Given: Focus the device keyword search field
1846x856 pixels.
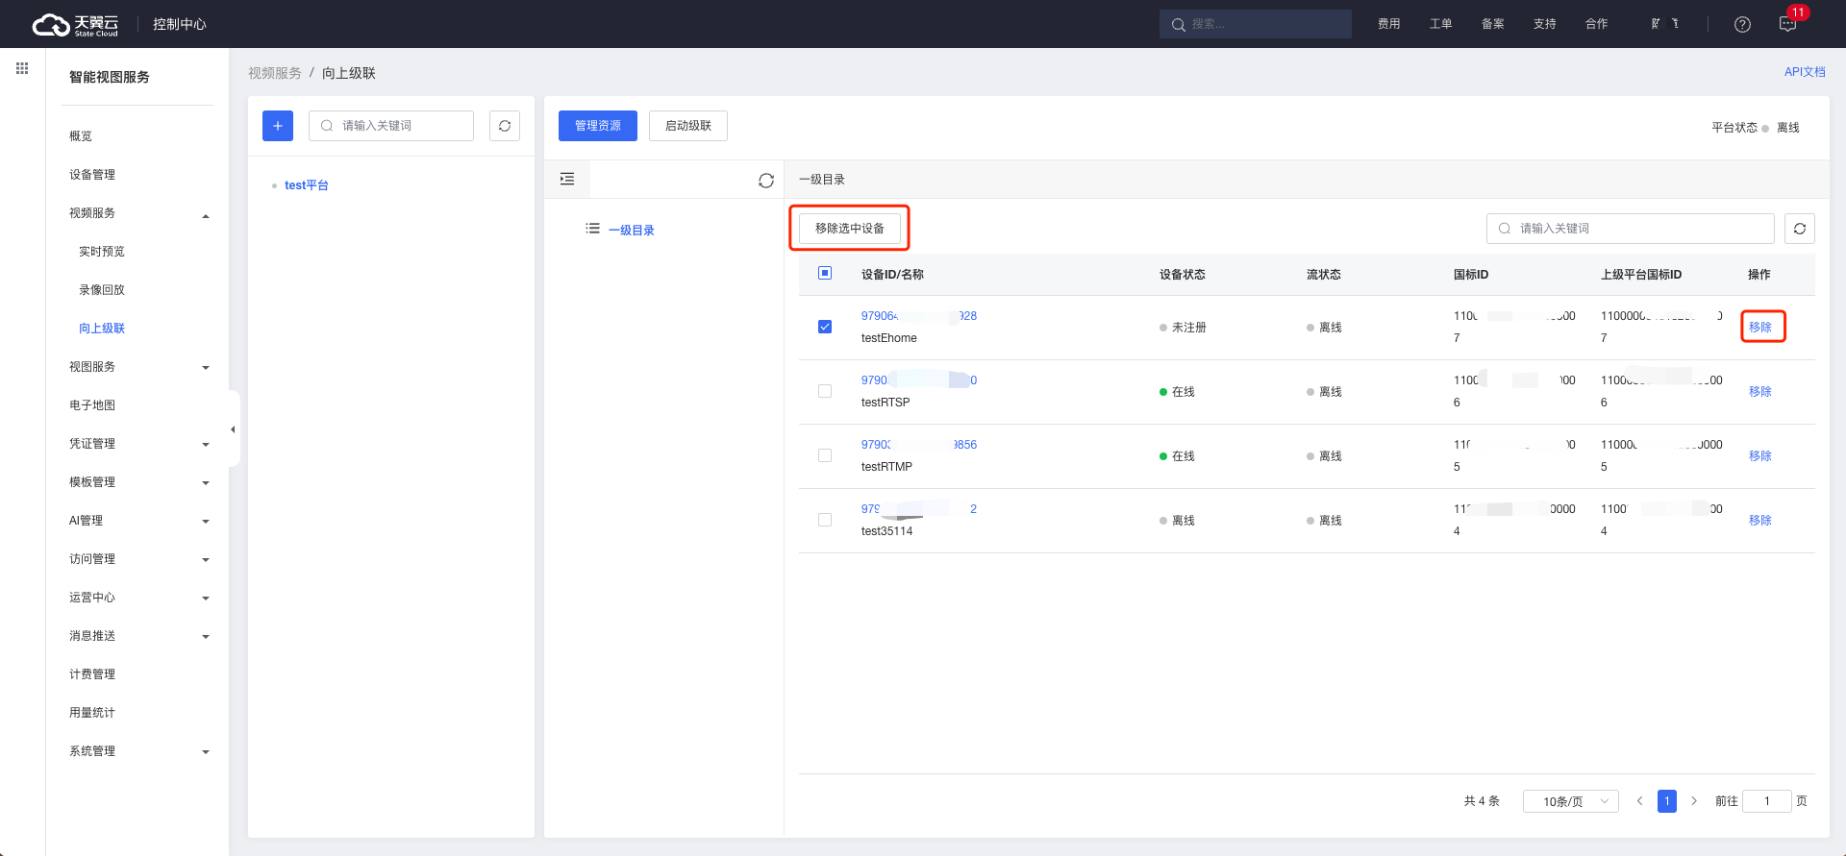Looking at the screenshot, I should (1631, 229).
